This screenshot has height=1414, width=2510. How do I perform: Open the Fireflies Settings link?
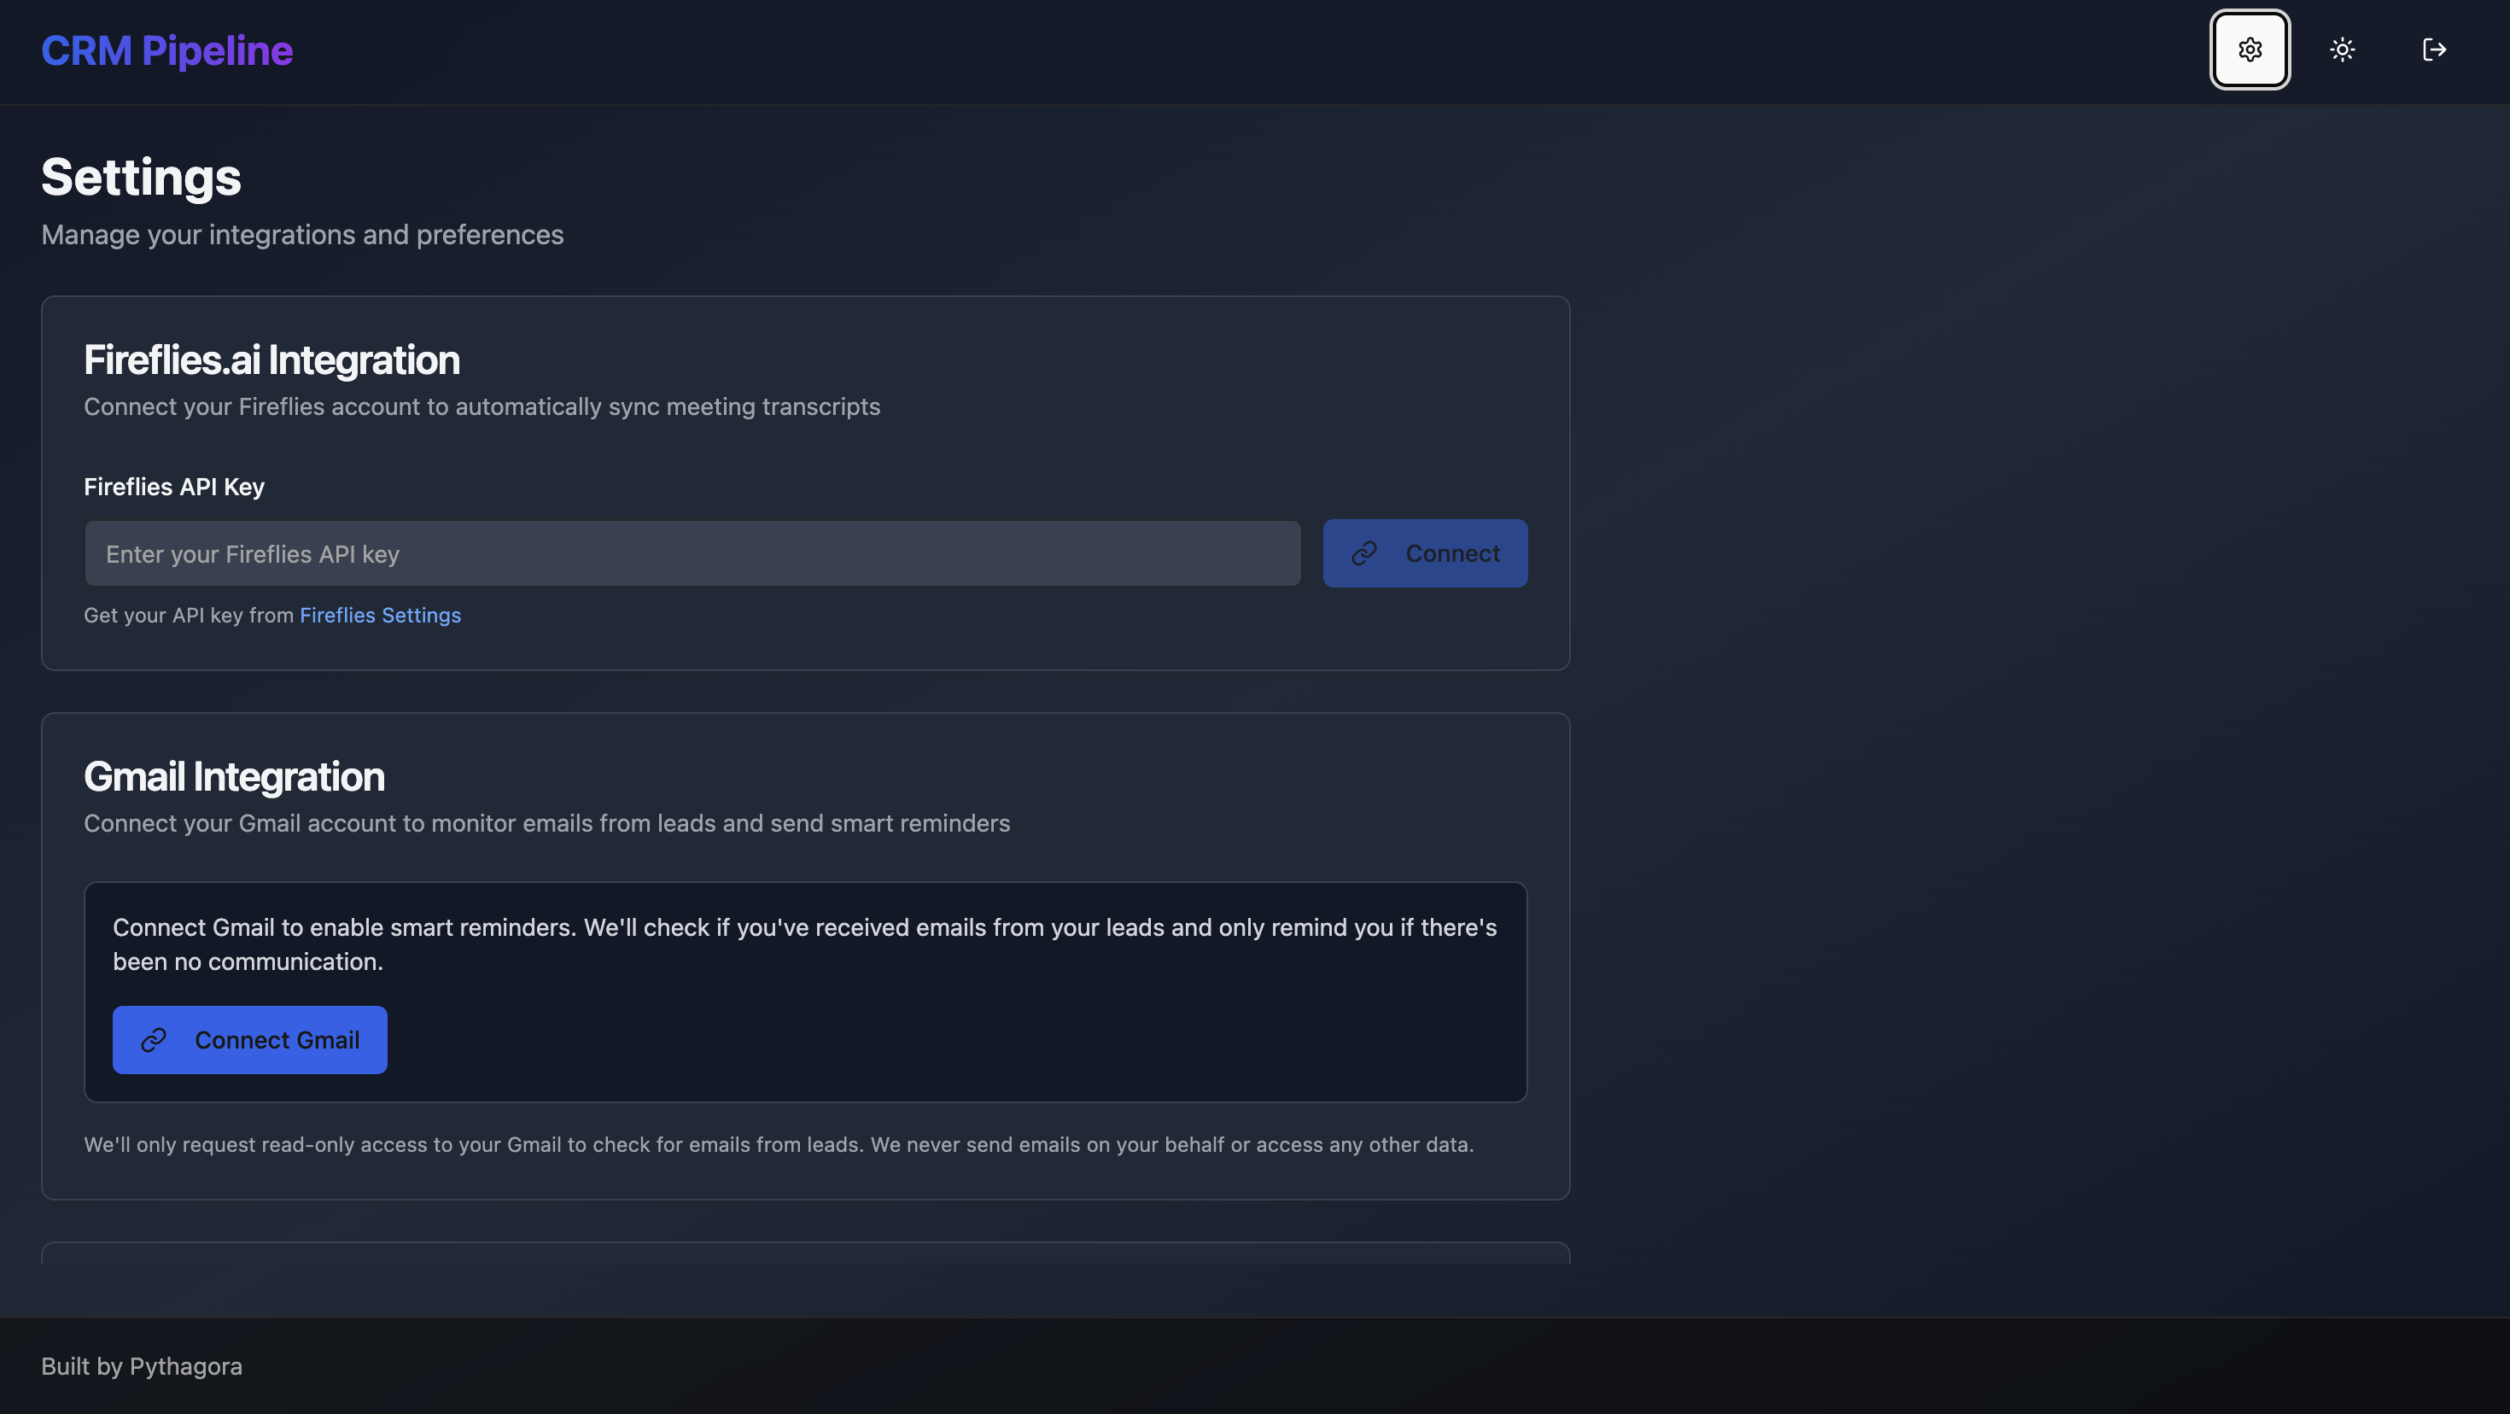[x=380, y=615]
